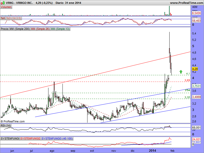Click 4,6 on the price axis

pyautogui.click(x=194, y=59)
